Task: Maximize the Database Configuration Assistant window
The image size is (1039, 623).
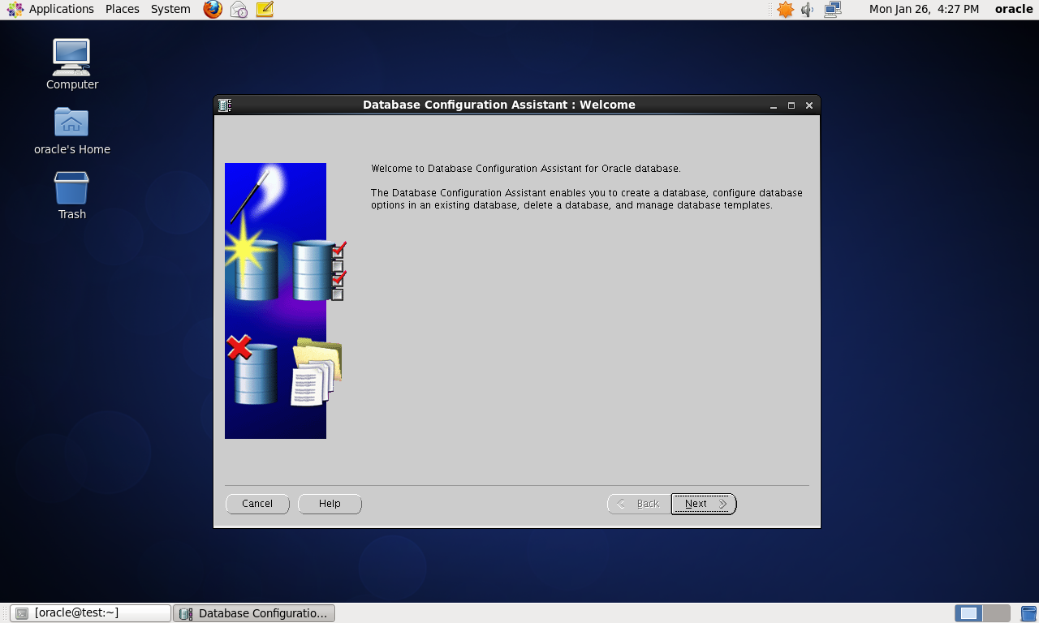Action: (x=791, y=105)
